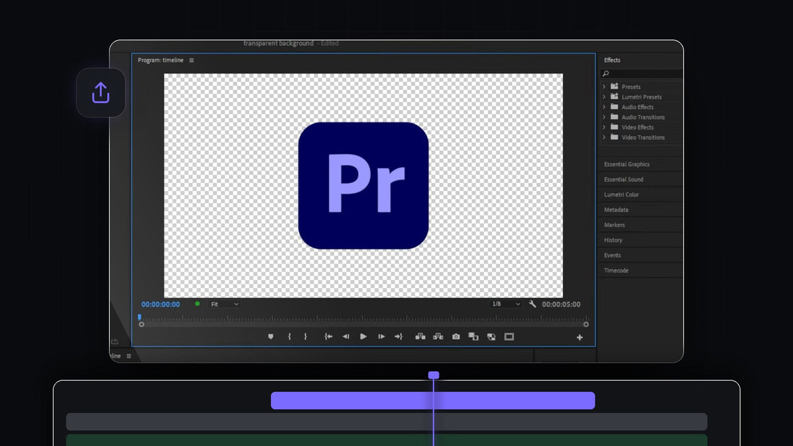Viewport: 793px width, 446px height.
Task: Click the Effects search magnifier field
Action: [x=642, y=73]
